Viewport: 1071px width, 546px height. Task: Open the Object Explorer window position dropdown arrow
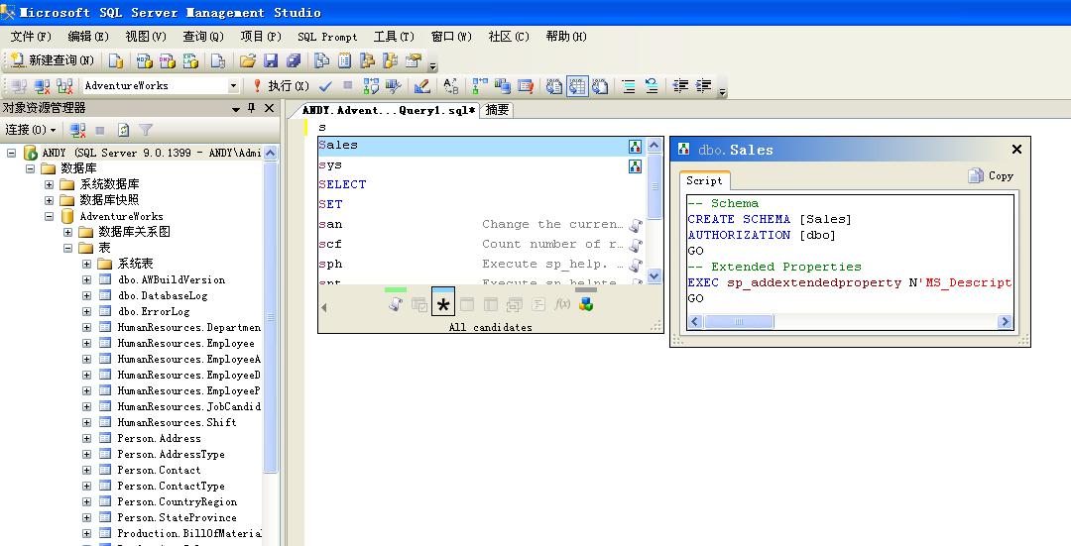[x=236, y=109]
